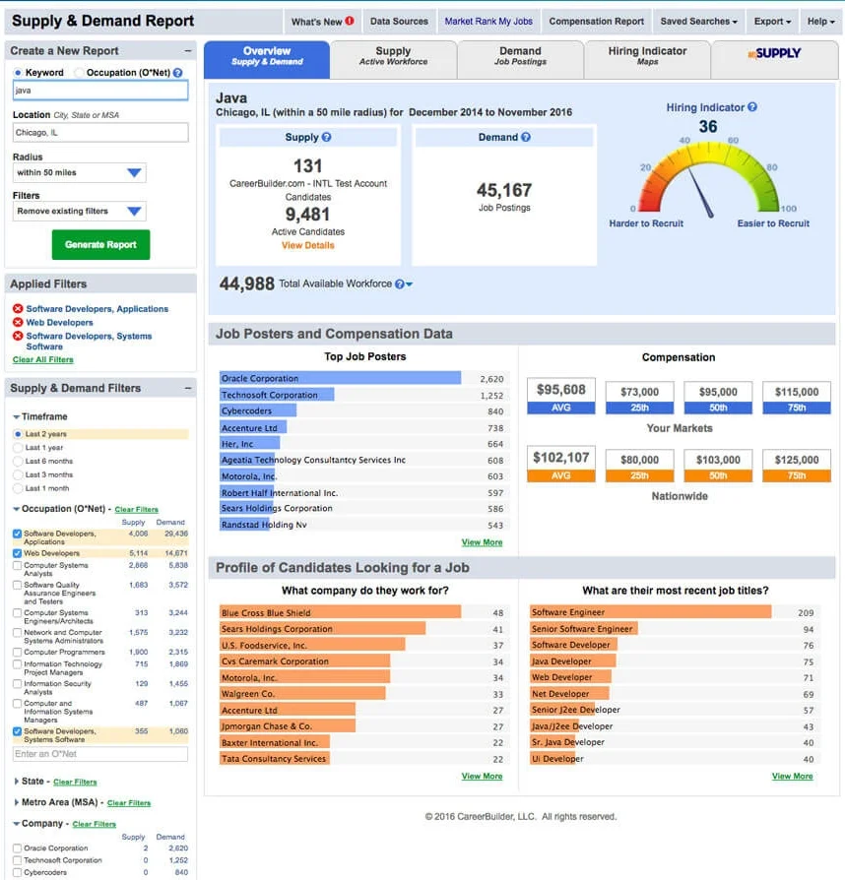Click the Hiring Indicator gauge
Viewport: 845px width, 880px height.
tap(709, 177)
